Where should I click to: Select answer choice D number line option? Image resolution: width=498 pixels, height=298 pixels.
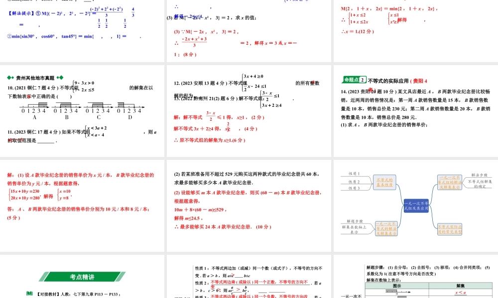click(x=129, y=106)
